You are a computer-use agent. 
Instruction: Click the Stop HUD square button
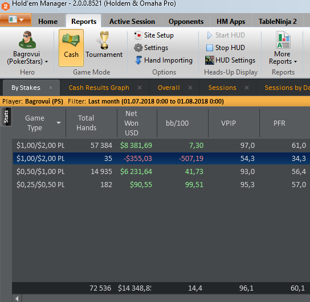[210, 48]
